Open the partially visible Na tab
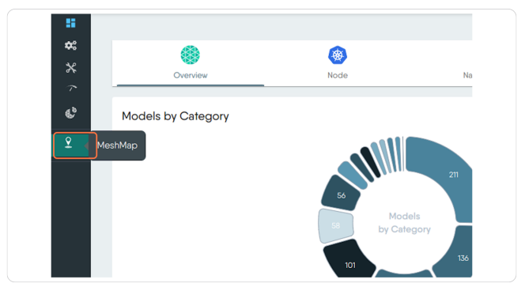 (x=467, y=75)
